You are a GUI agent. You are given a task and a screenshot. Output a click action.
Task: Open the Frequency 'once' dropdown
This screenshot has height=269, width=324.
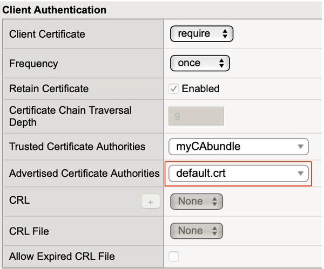tap(200, 63)
